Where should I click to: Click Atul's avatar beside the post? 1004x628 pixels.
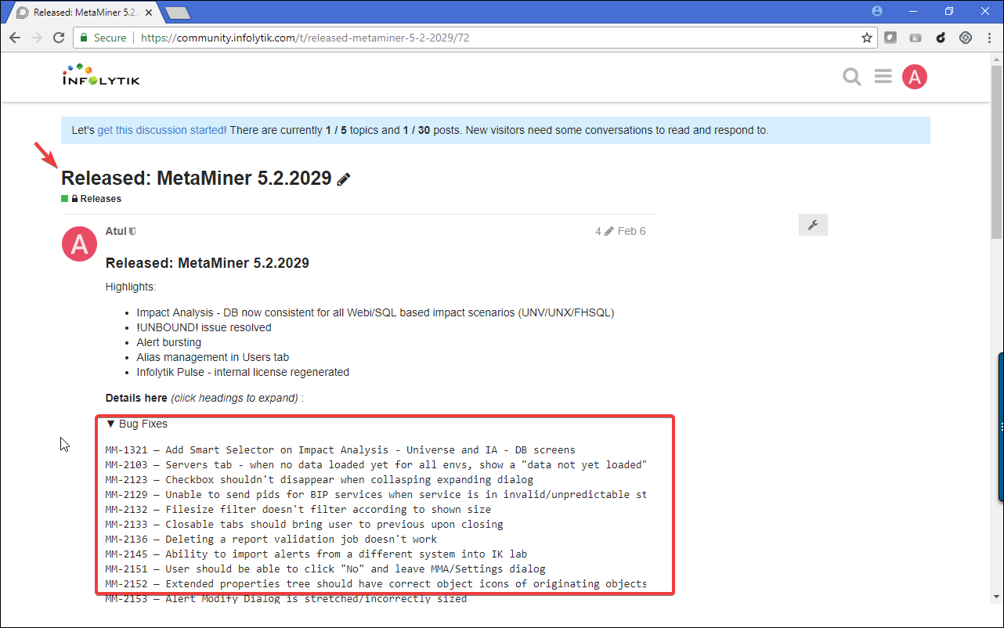pos(79,245)
